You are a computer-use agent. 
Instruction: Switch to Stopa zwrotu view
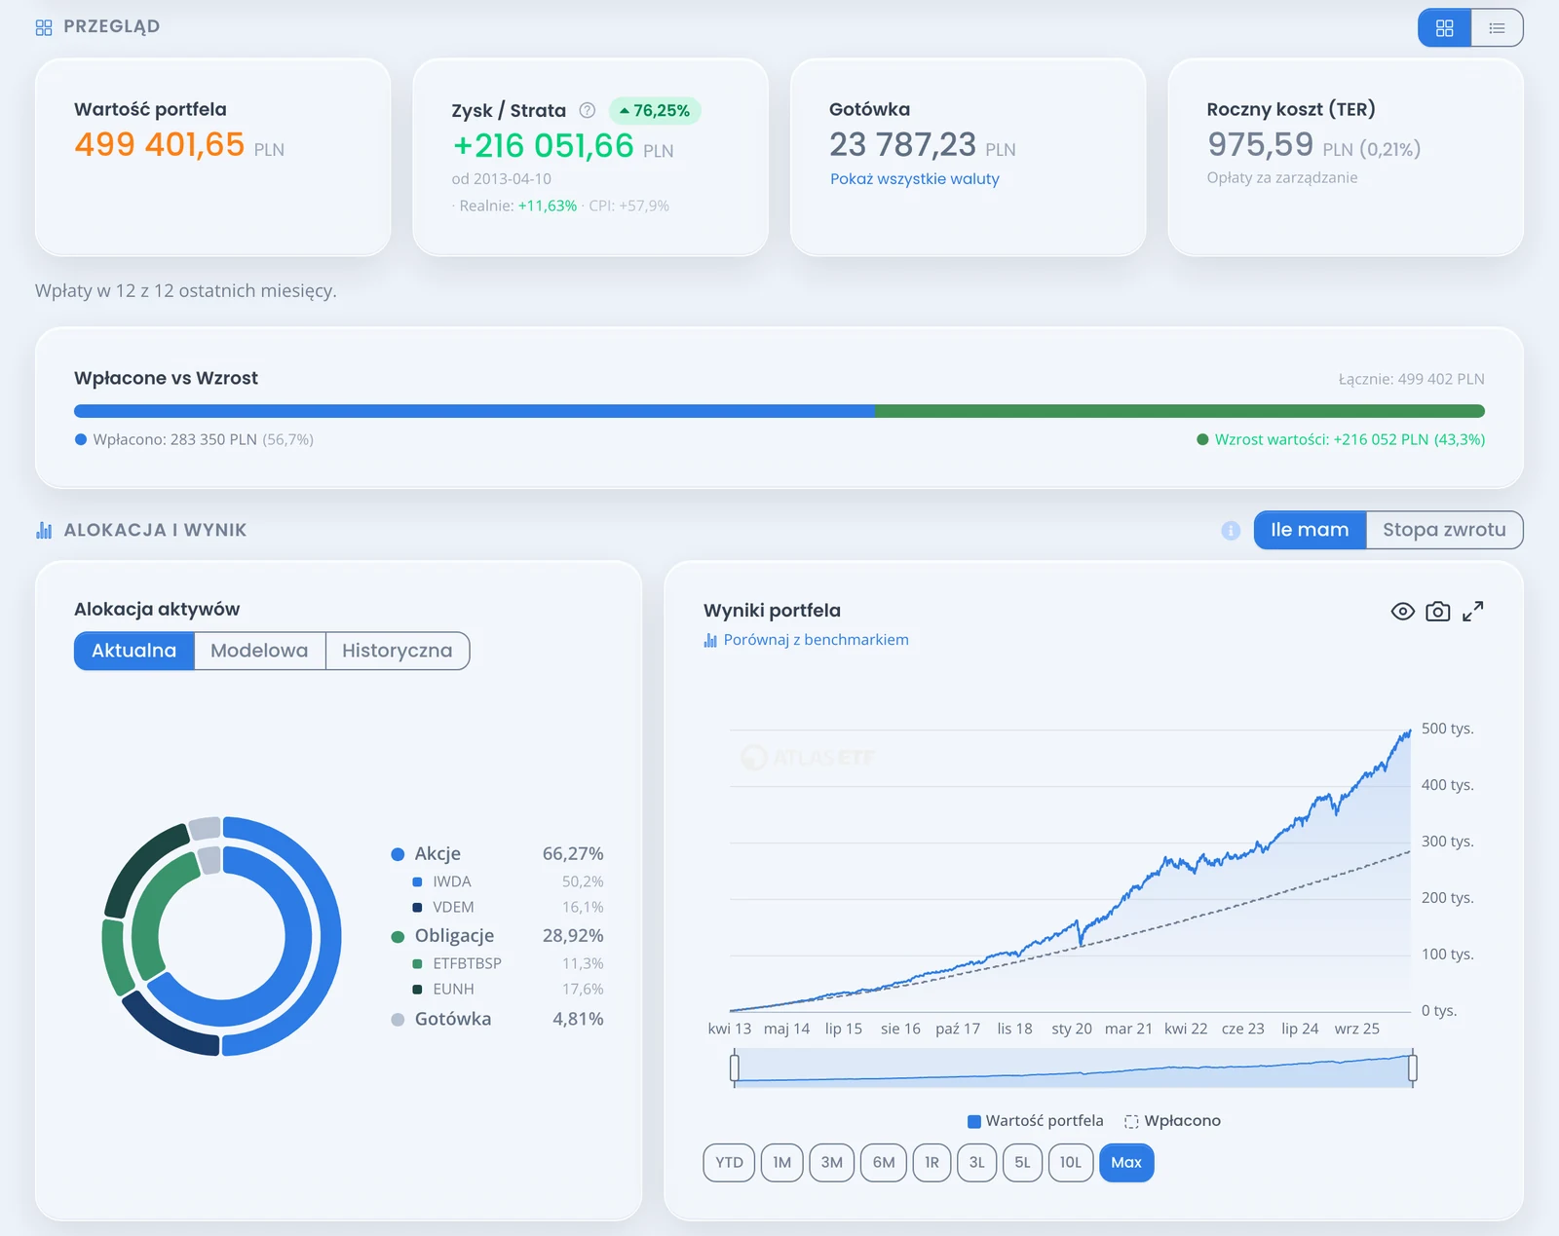[x=1444, y=530]
